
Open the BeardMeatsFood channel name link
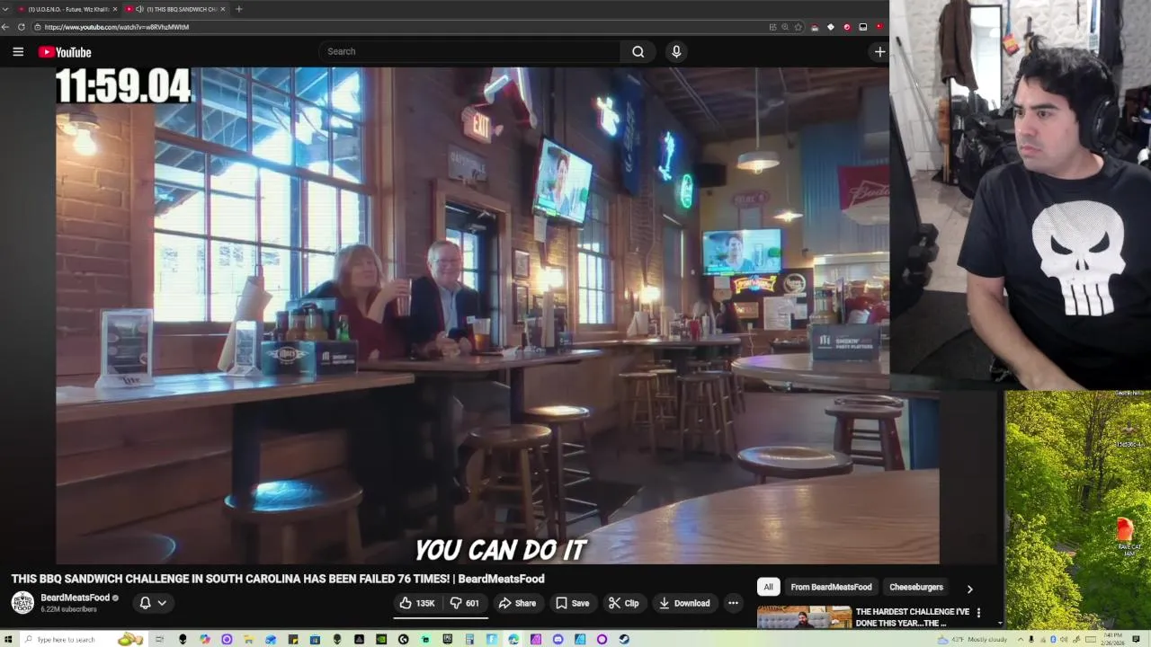[x=75, y=598]
